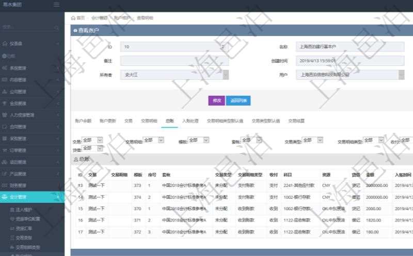Viewport: 413px width, 256px height.
Task: Open the 货币汇率 submenu item
Action: 24,228
